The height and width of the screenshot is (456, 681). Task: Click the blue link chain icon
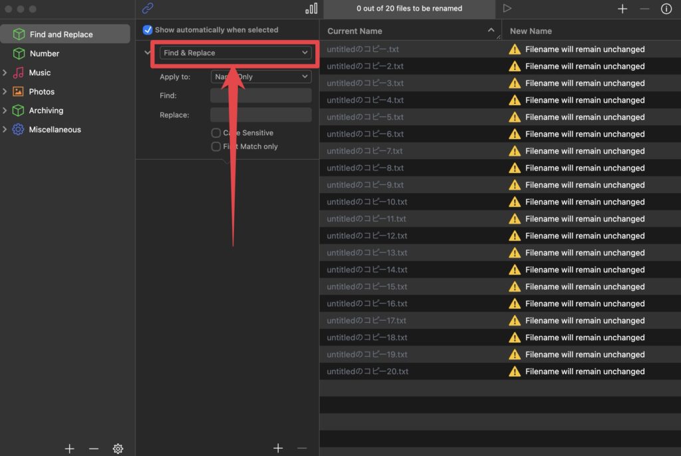pyautogui.click(x=148, y=9)
